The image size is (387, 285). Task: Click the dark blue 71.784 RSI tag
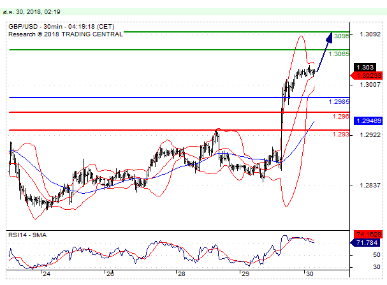coord(367,242)
